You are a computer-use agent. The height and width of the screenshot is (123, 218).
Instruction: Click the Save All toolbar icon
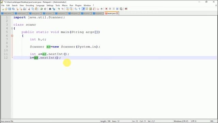pos(13,9)
